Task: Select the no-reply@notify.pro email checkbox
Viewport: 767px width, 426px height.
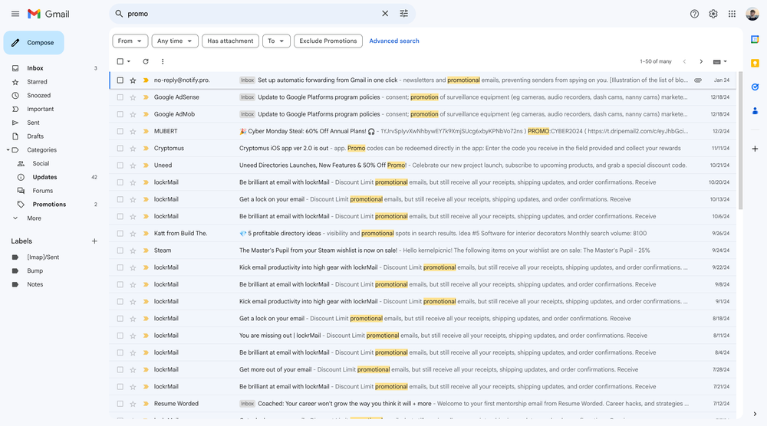Action: (x=120, y=80)
